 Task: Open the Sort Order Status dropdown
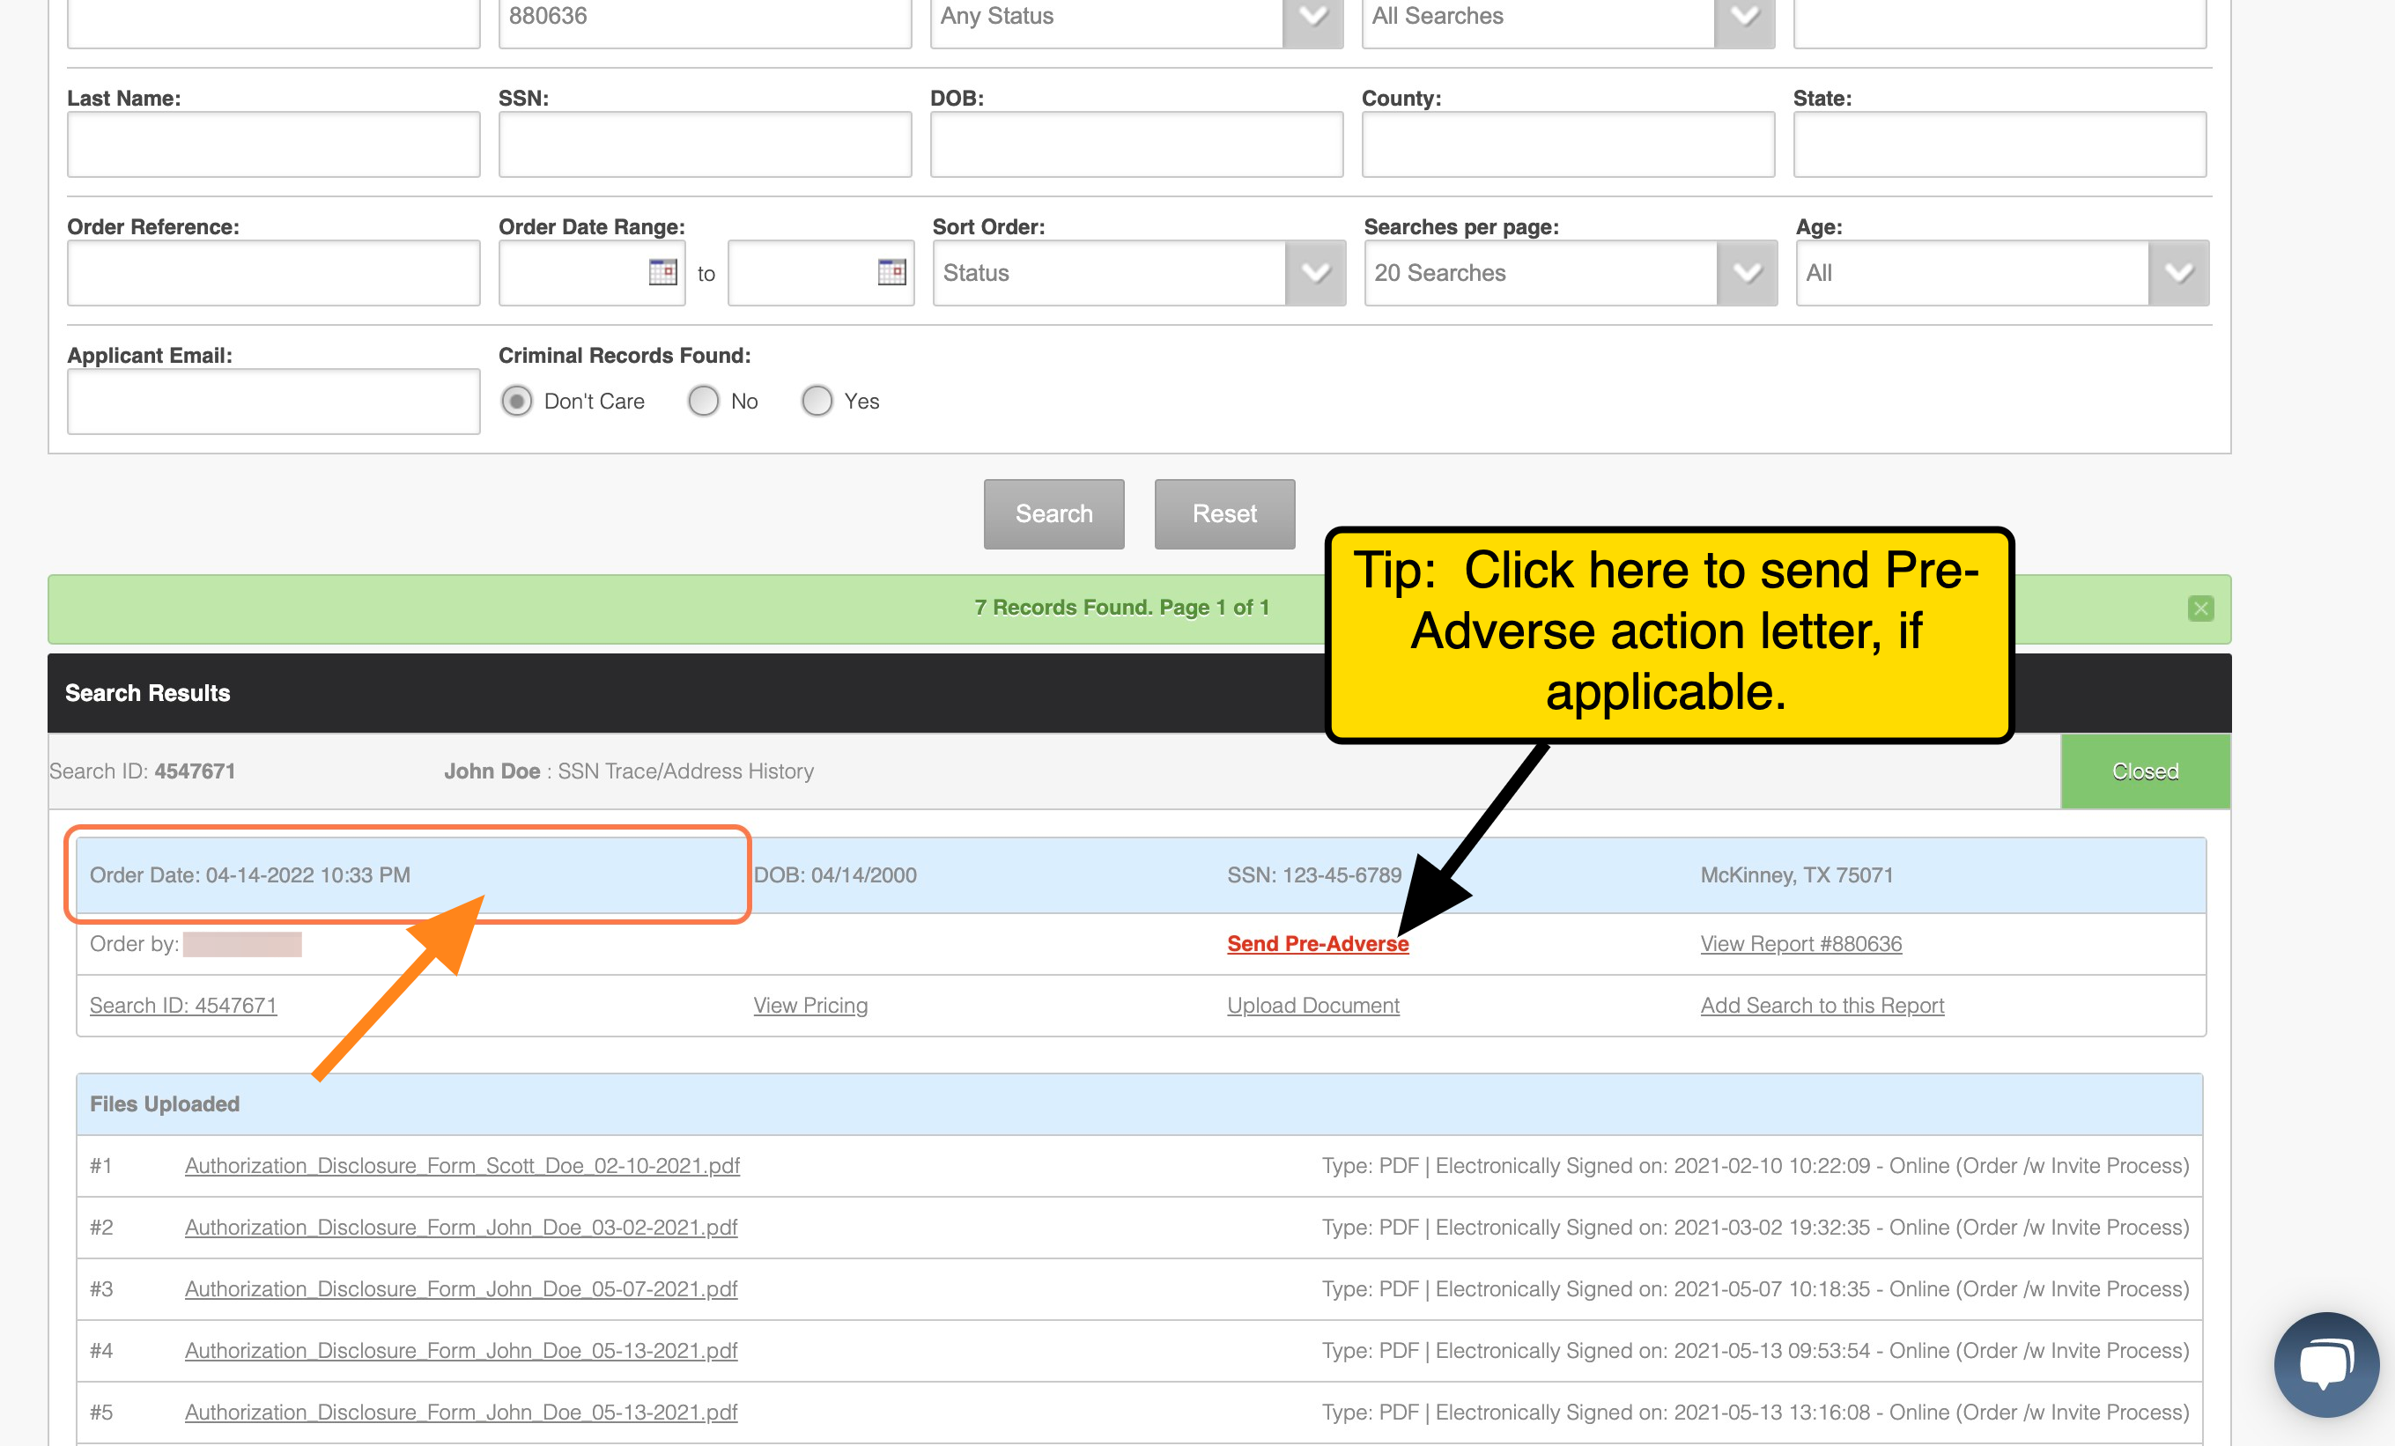point(1139,273)
